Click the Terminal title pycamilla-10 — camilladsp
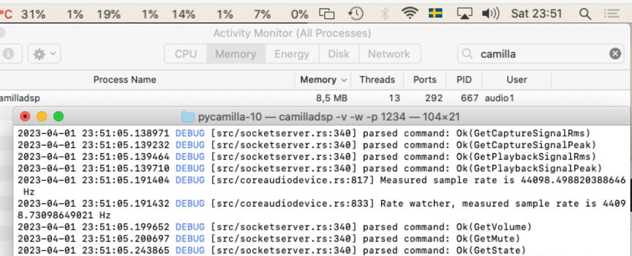This screenshot has width=632, height=256. [x=329, y=116]
